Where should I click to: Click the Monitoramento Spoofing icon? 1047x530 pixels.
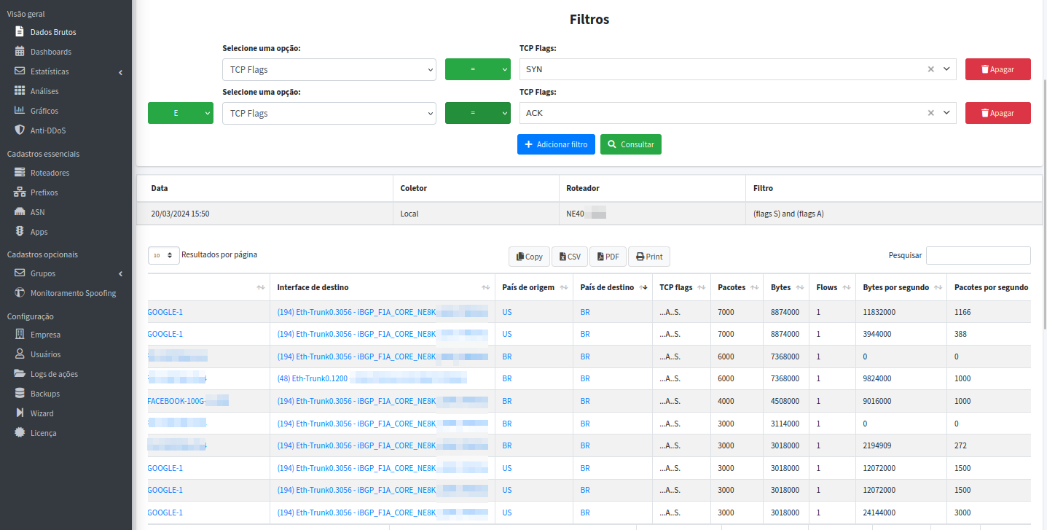pyautogui.click(x=20, y=293)
